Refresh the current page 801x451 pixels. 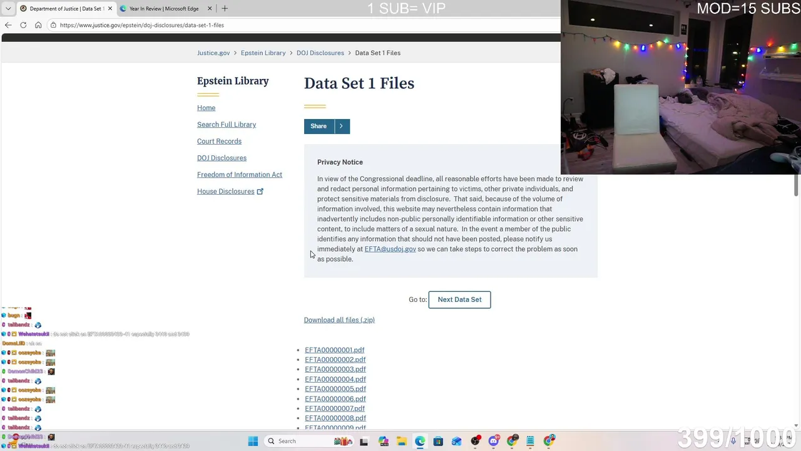[23, 25]
